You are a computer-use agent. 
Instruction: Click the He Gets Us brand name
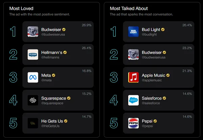click(x=52, y=121)
